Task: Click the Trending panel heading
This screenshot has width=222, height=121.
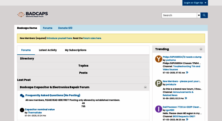Action: pos(162,49)
